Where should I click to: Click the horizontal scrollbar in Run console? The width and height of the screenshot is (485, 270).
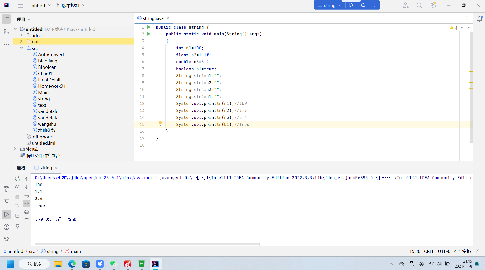point(147,244)
